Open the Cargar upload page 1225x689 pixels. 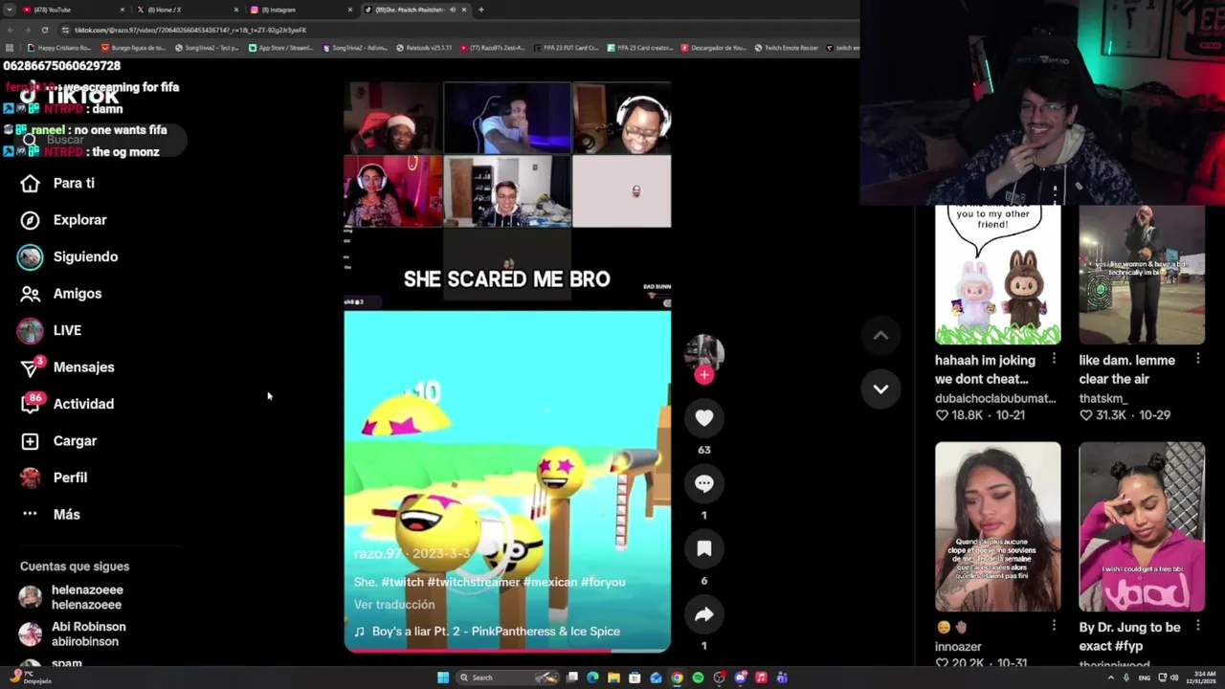coord(59,441)
